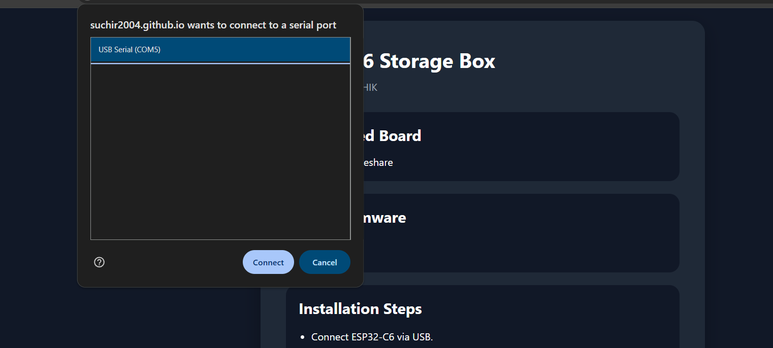Click 'Connect ESP32-C6 via USB.' list item
This screenshot has height=348, width=773.
pyautogui.click(x=372, y=337)
